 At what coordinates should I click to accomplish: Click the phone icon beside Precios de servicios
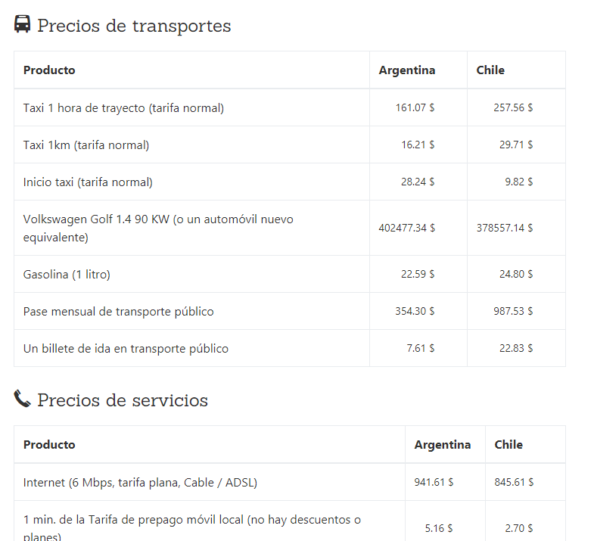click(x=23, y=399)
